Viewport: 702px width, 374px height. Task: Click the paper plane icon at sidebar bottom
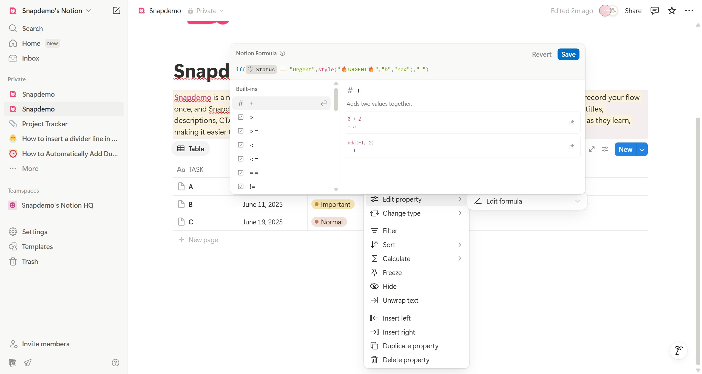pyautogui.click(x=28, y=362)
